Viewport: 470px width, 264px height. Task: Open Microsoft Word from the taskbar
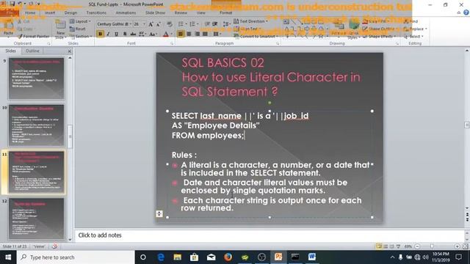coord(311,257)
